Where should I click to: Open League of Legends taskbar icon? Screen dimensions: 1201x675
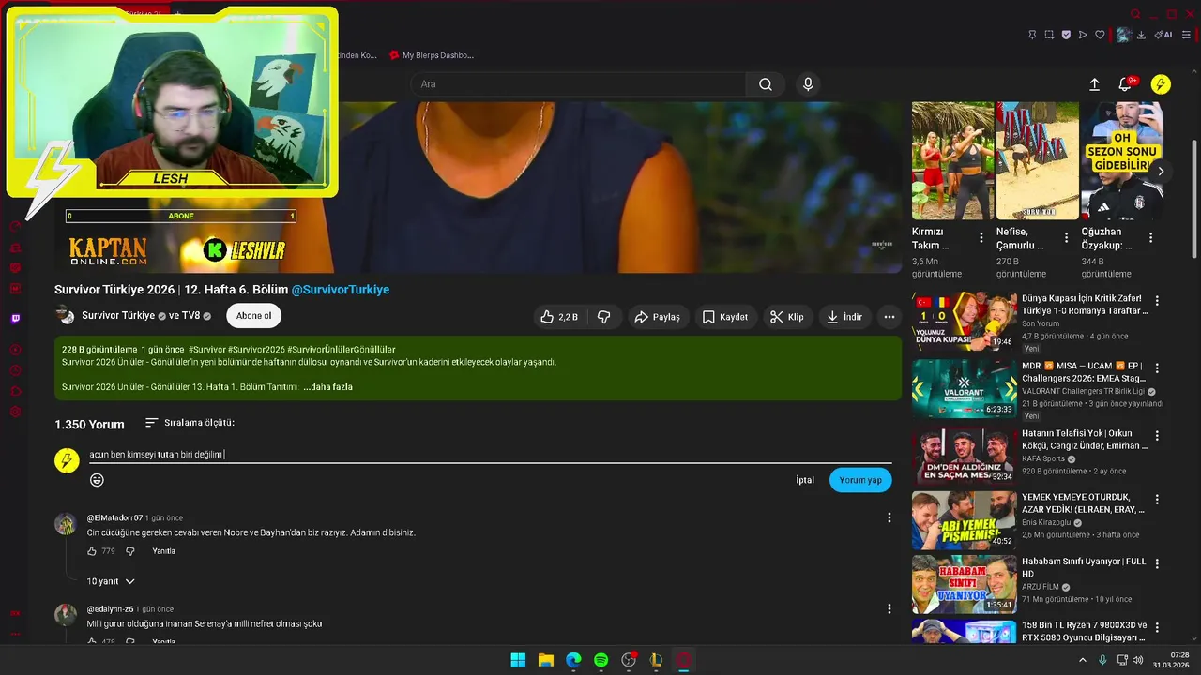point(656,660)
